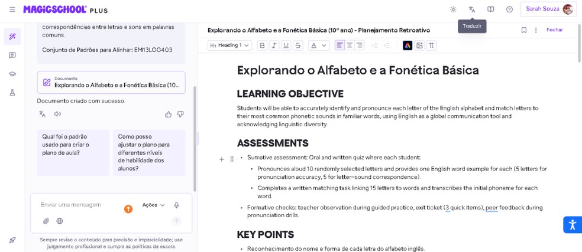Give thumbs down to response
Viewport: 582px width, 252px height.
pyautogui.click(x=180, y=114)
